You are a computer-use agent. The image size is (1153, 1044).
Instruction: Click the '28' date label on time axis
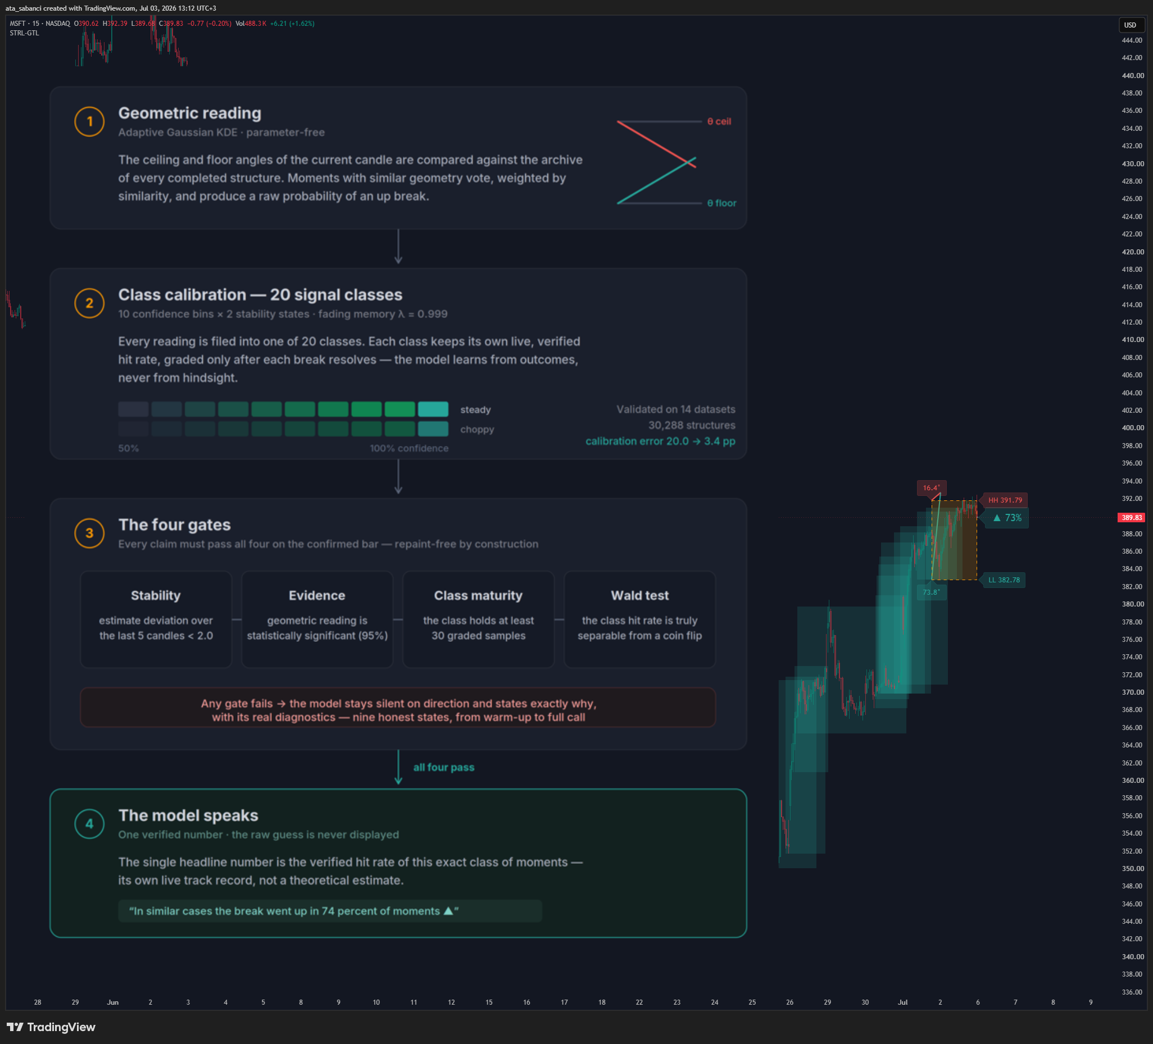pos(38,1002)
